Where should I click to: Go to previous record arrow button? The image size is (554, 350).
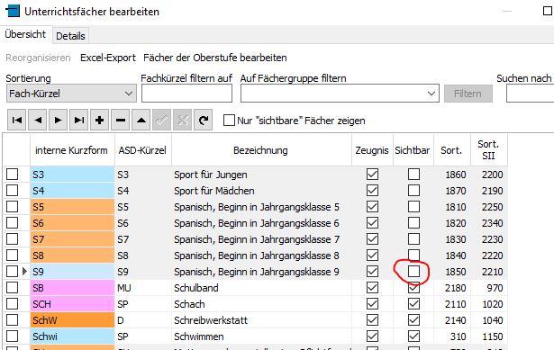pos(38,121)
